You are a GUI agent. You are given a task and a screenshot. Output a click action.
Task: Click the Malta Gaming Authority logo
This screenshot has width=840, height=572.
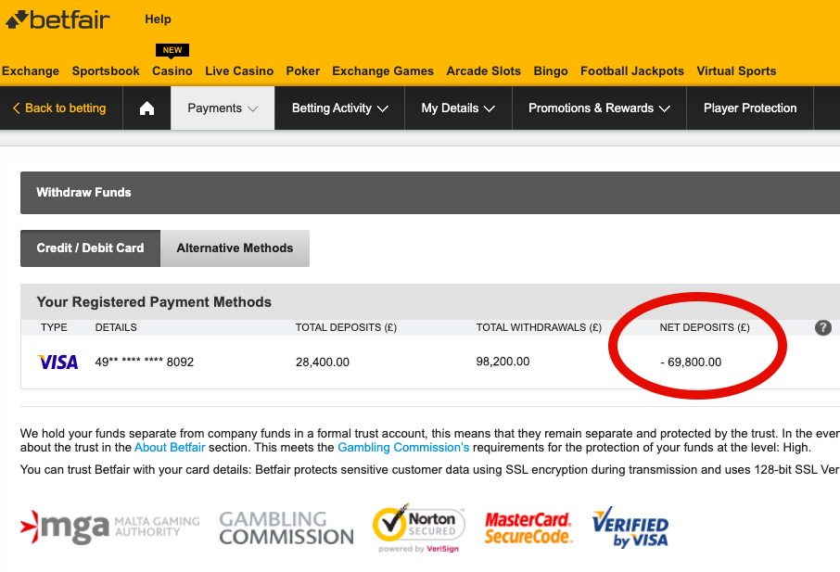coord(109,527)
